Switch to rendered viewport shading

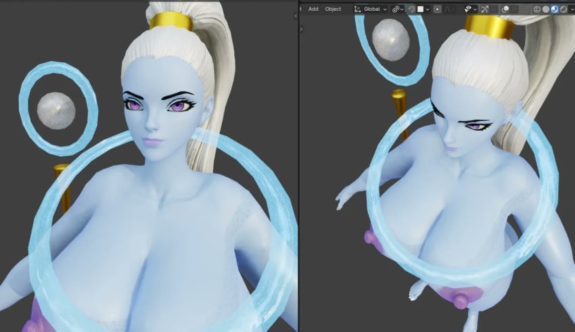563,9
